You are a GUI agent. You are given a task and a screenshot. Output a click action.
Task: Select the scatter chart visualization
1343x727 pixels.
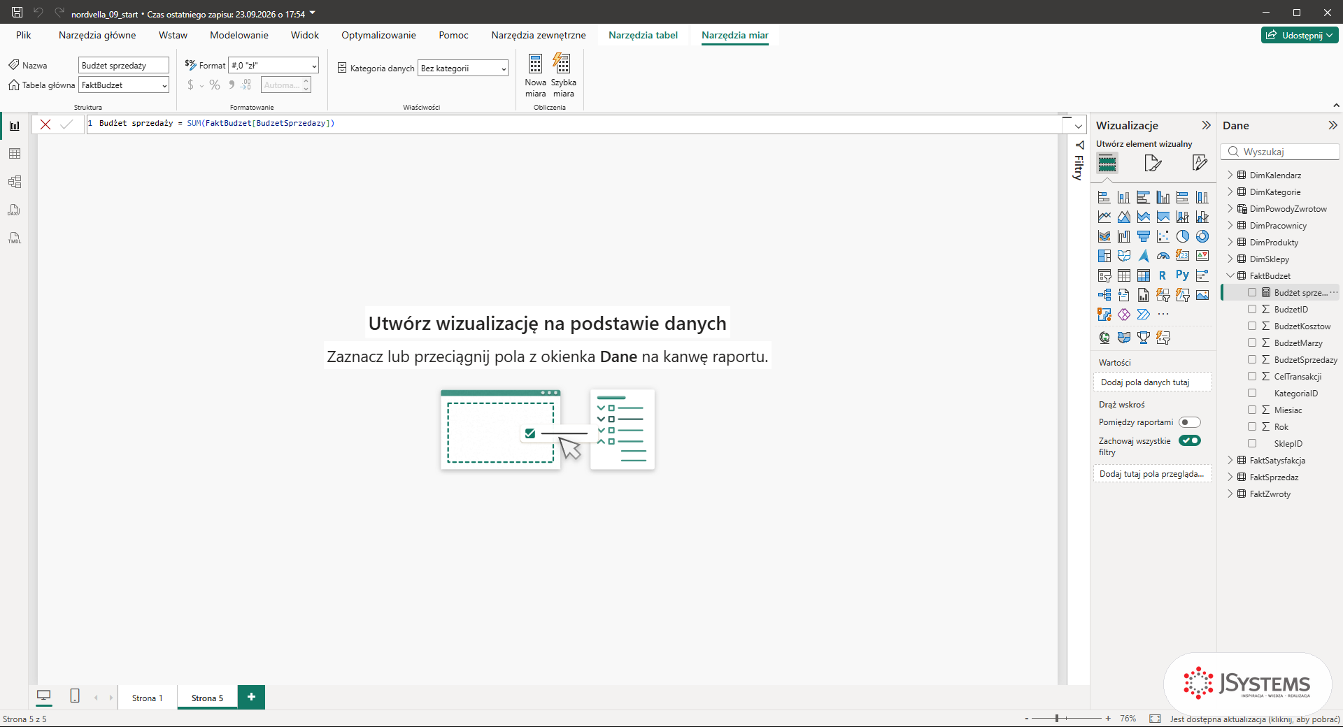(1163, 236)
